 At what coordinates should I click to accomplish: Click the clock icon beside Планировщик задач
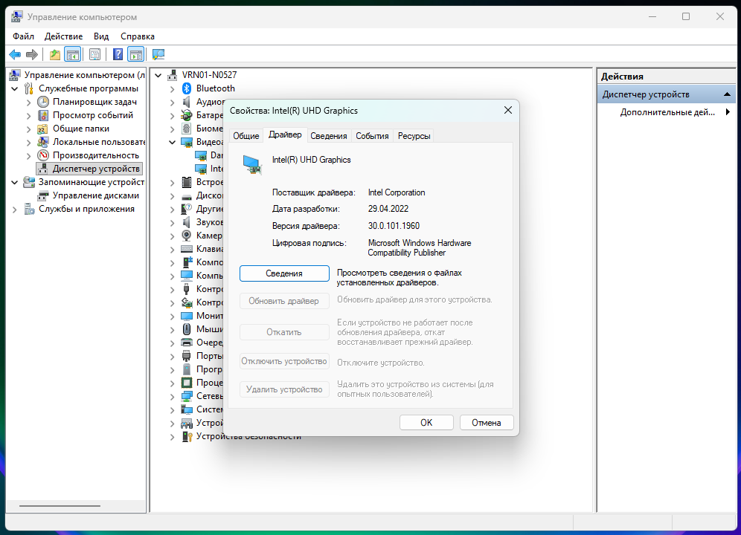pyautogui.click(x=43, y=102)
